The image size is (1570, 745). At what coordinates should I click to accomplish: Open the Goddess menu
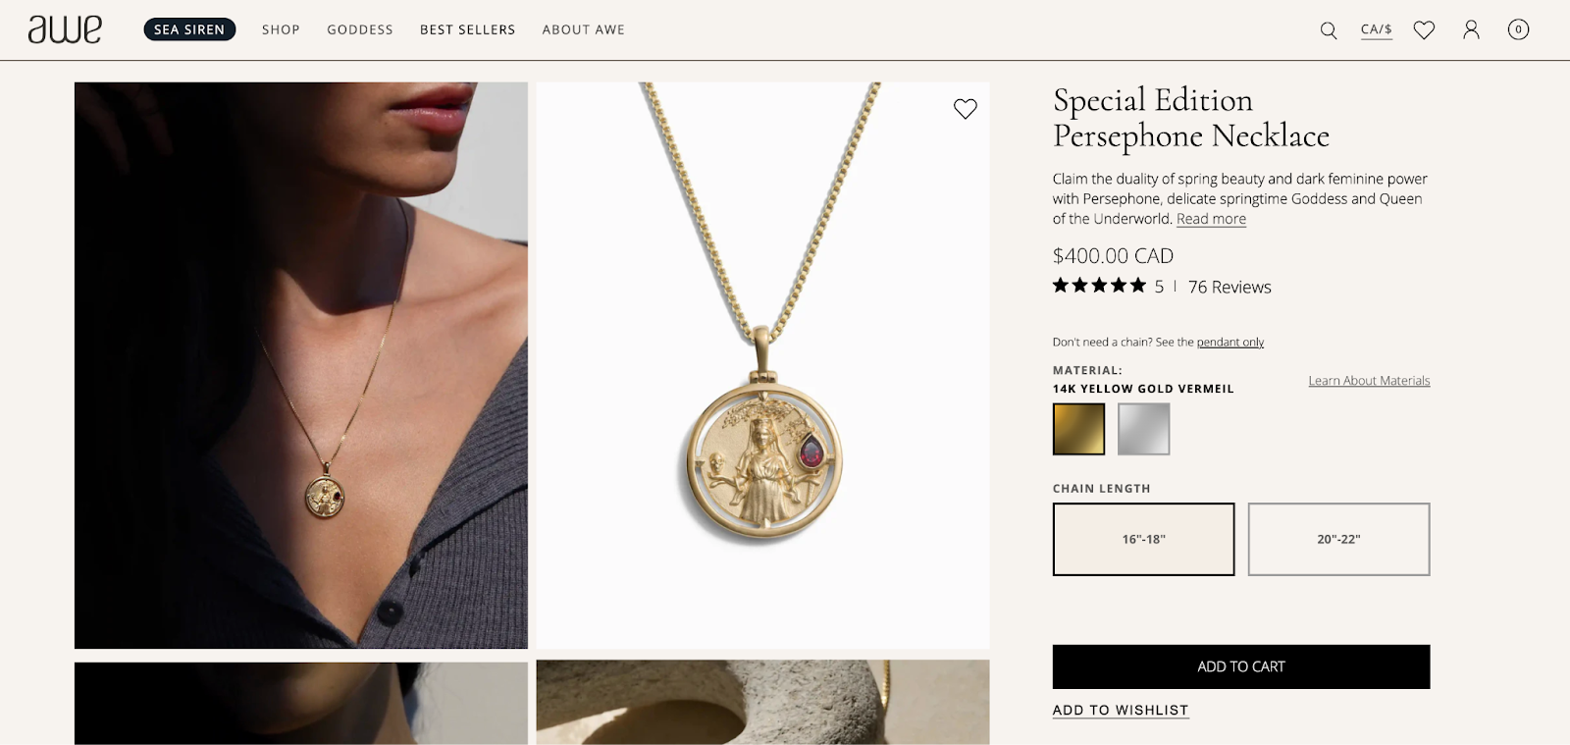360,29
